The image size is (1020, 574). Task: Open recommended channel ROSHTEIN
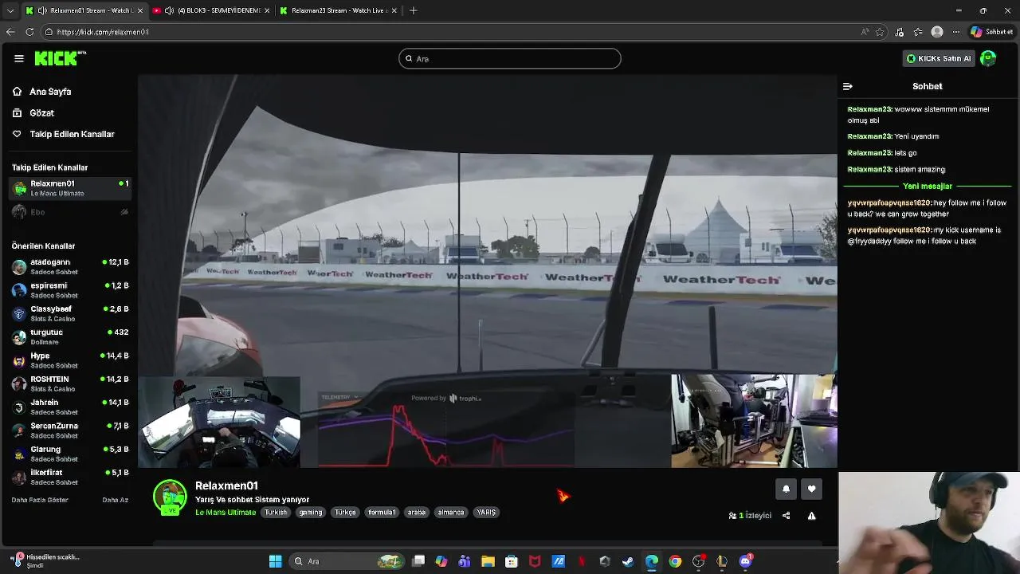69,383
